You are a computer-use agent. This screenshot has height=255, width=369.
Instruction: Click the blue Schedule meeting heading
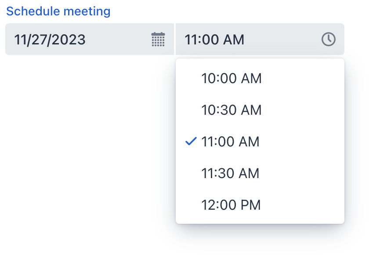[58, 11]
